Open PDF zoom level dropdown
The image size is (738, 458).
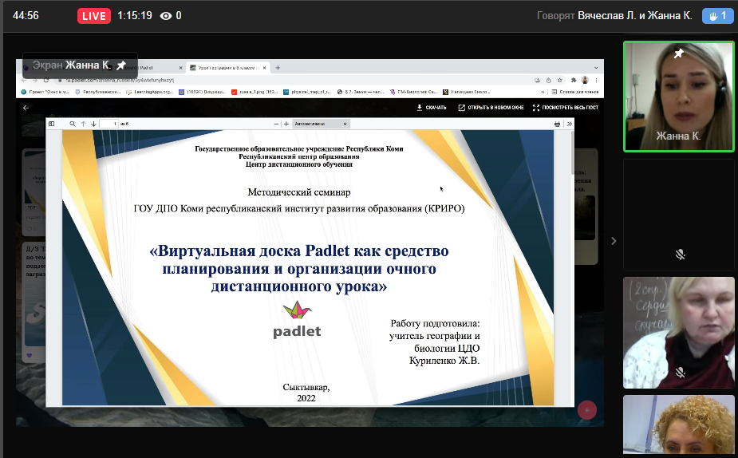pos(321,124)
